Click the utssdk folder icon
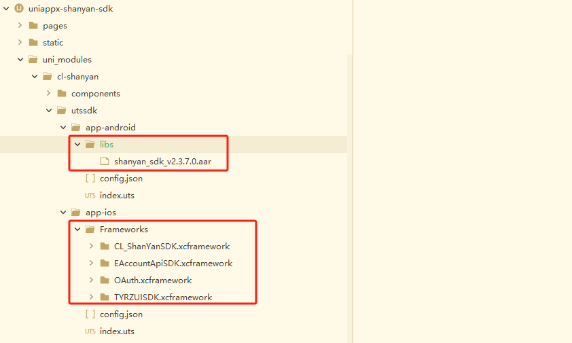 coord(62,110)
